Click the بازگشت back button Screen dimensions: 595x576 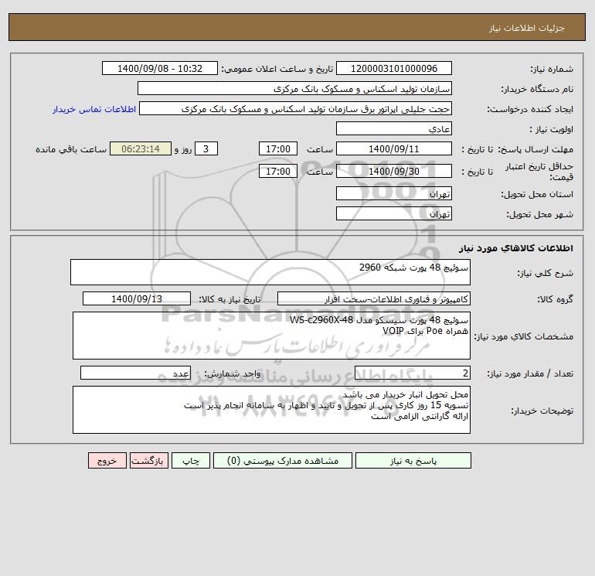tap(148, 461)
